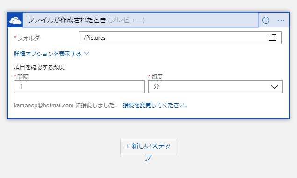The height and width of the screenshot is (178, 297).
Task: Open the info icon on trigger card
Action: point(266,20)
